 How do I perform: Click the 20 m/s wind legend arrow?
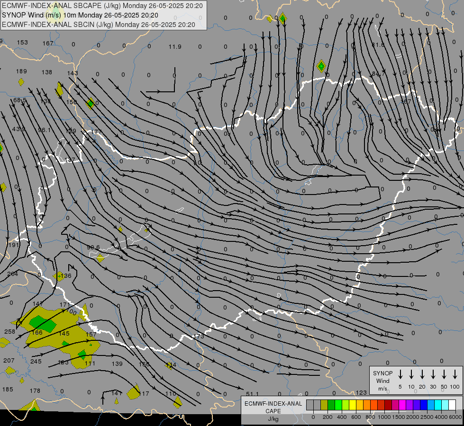pos(422,374)
